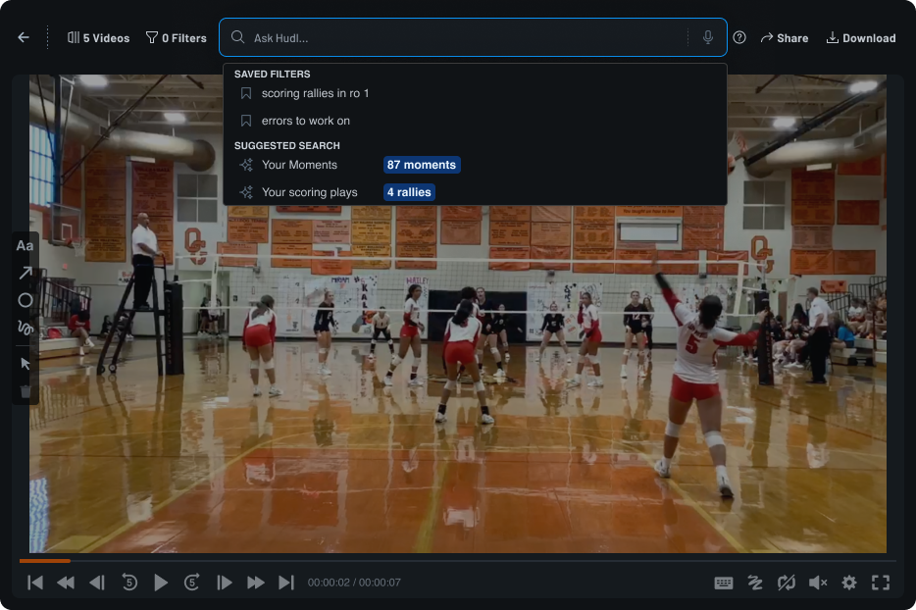
Task: Skip to next clip button
Action: tap(286, 583)
